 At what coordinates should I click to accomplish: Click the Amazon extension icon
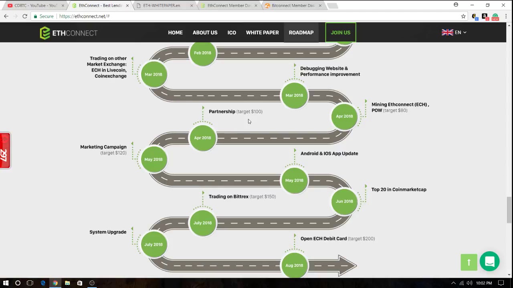pos(485,16)
